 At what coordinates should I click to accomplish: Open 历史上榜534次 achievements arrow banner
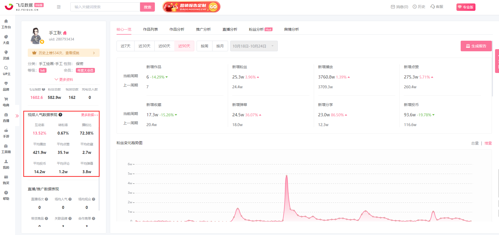pyautogui.click(x=64, y=53)
